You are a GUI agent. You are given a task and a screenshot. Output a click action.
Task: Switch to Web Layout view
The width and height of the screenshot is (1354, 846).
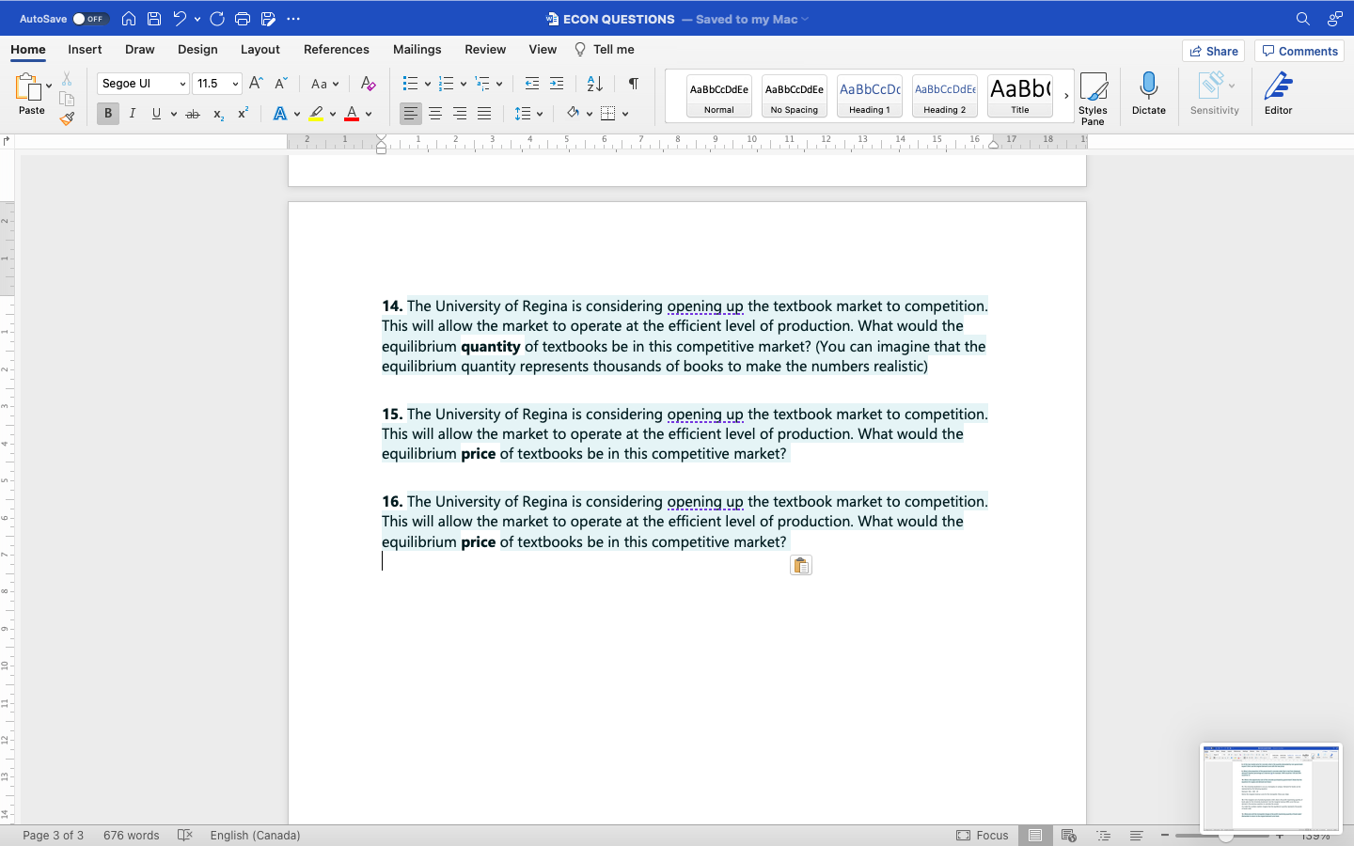point(1068,835)
